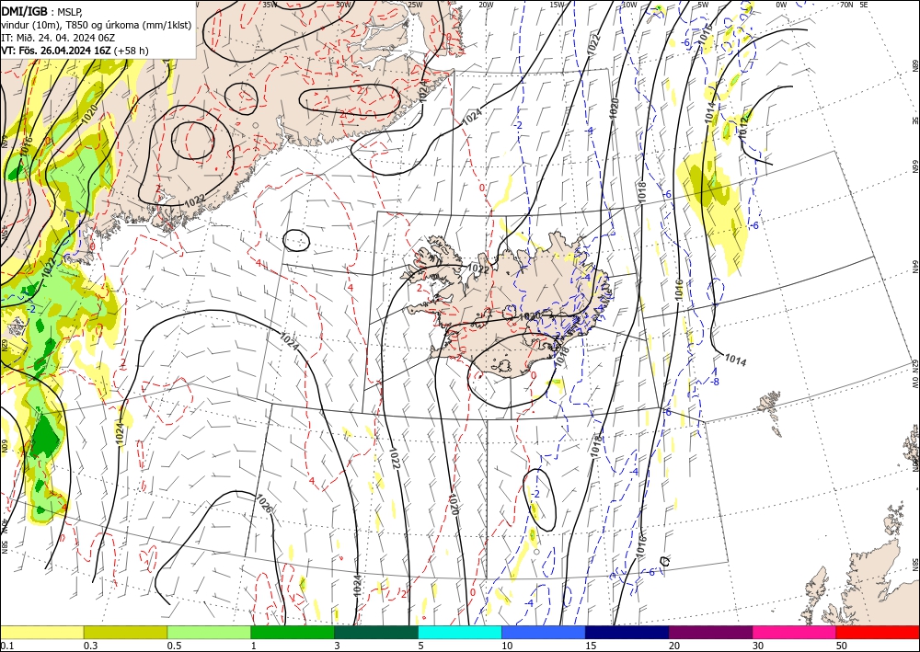Click the '25W' longitude label at top
Image resolution: width=920 pixels, height=652 pixels.
(414, 5)
